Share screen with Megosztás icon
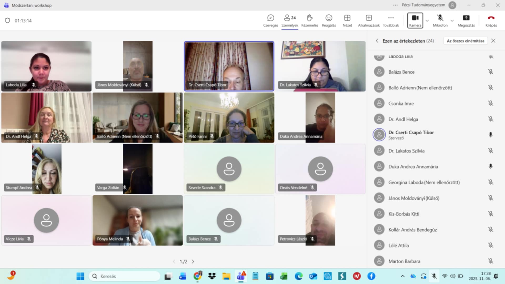Image resolution: width=505 pixels, height=284 pixels. coord(466,20)
